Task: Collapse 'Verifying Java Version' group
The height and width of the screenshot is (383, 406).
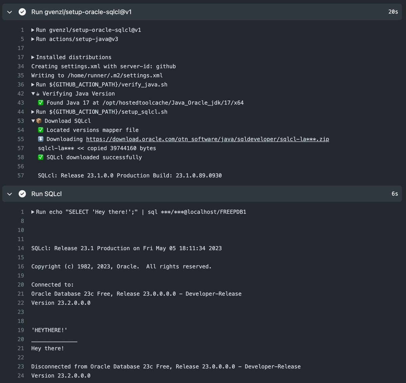Action: pyautogui.click(x=33, y=94)
